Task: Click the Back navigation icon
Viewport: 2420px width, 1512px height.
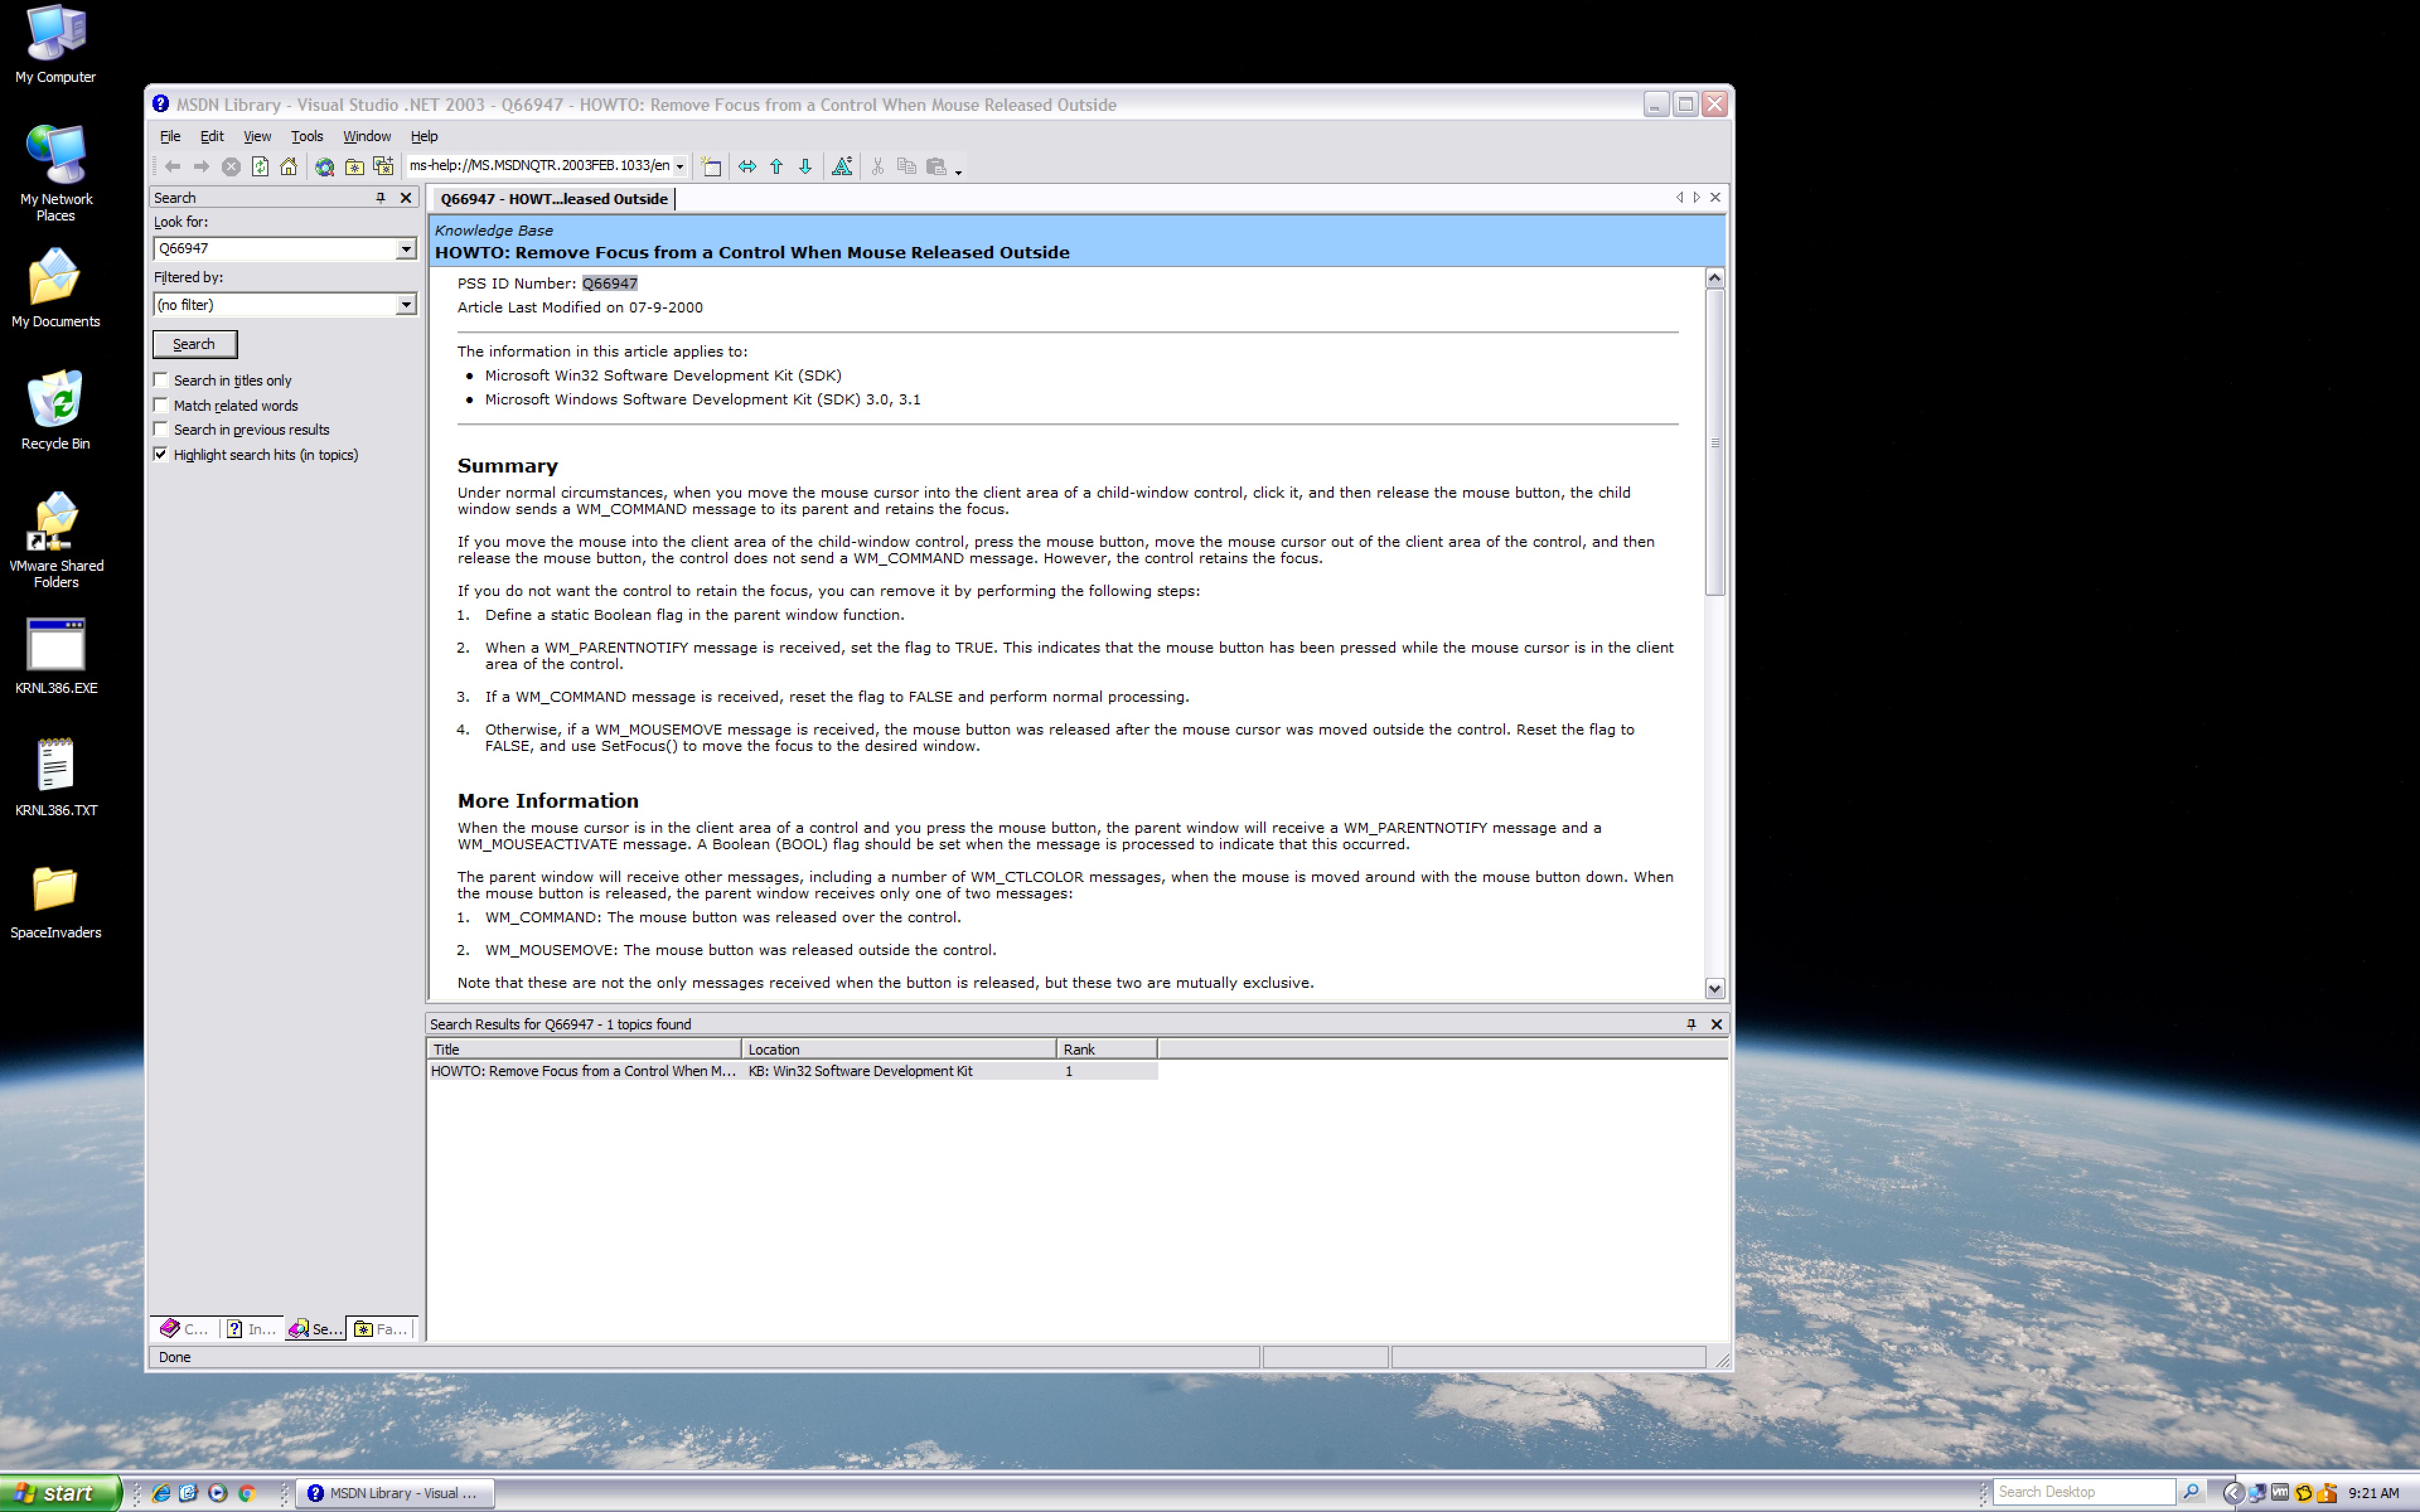Action: click(173, 166)
